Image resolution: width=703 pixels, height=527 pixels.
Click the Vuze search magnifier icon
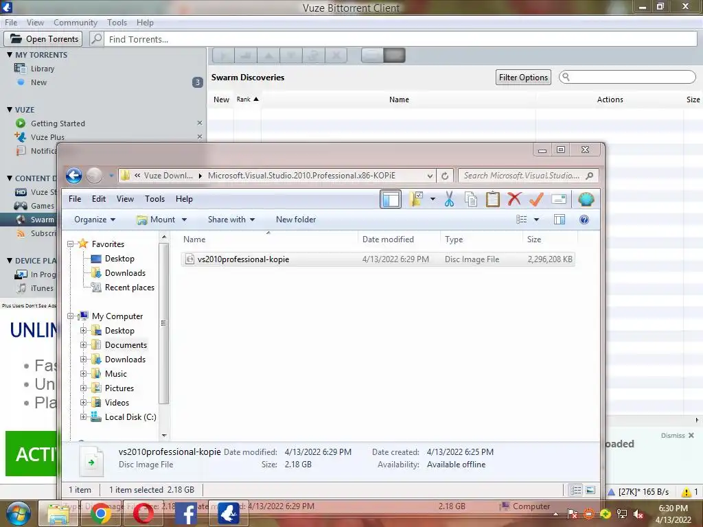point(96,39)
